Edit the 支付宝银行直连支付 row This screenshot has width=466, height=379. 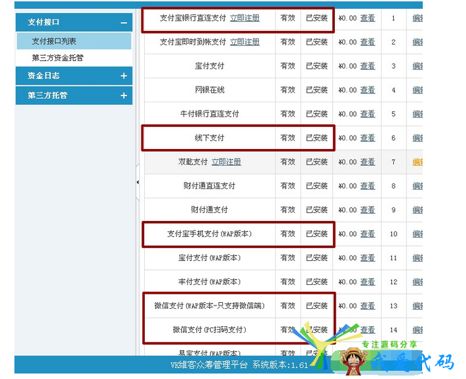point(417,18)
